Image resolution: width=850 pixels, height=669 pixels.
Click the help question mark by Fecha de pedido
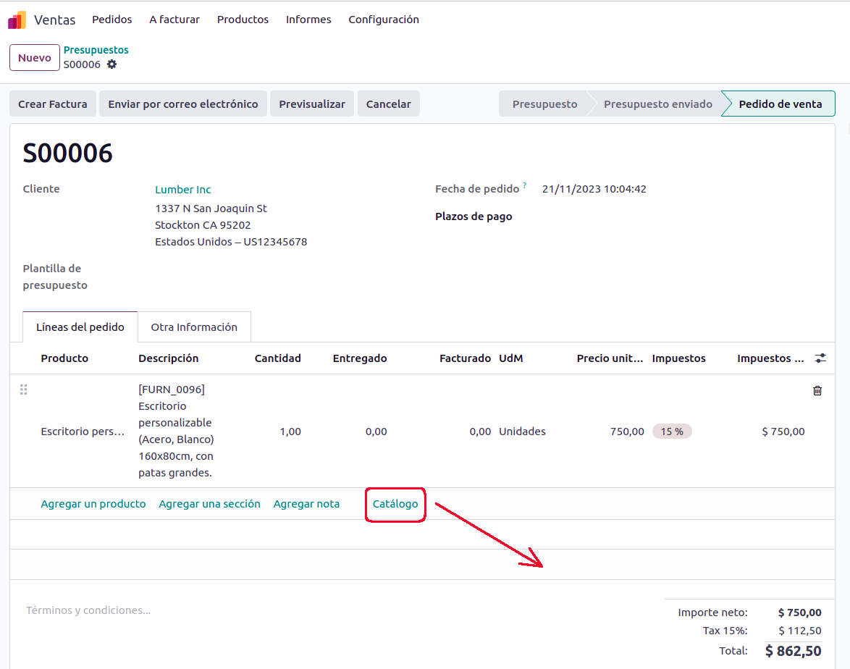click(x=525, y=186)
